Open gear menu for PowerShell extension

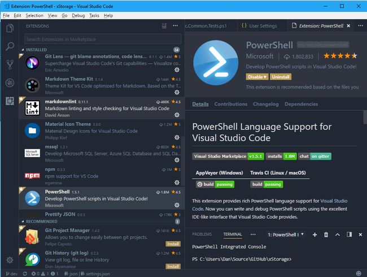pos(177,205)
